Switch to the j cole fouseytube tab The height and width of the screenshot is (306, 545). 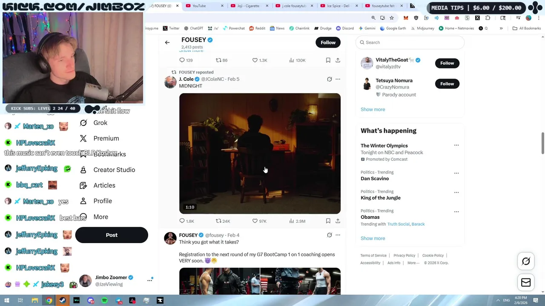pos(294,6)
